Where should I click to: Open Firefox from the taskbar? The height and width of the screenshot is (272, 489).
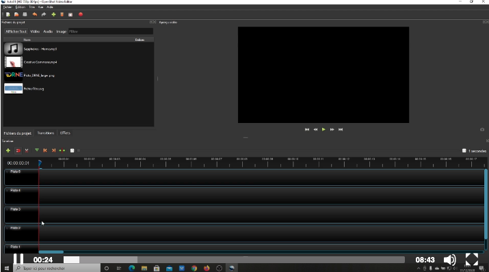pos(207,268)
